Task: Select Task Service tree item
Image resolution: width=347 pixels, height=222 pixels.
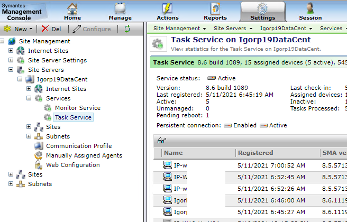Action: (73, 117)
